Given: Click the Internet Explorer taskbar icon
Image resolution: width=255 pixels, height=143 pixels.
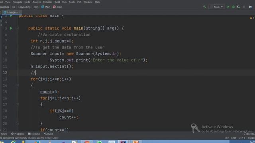Looking at the screenshot, I should (13, 142).
